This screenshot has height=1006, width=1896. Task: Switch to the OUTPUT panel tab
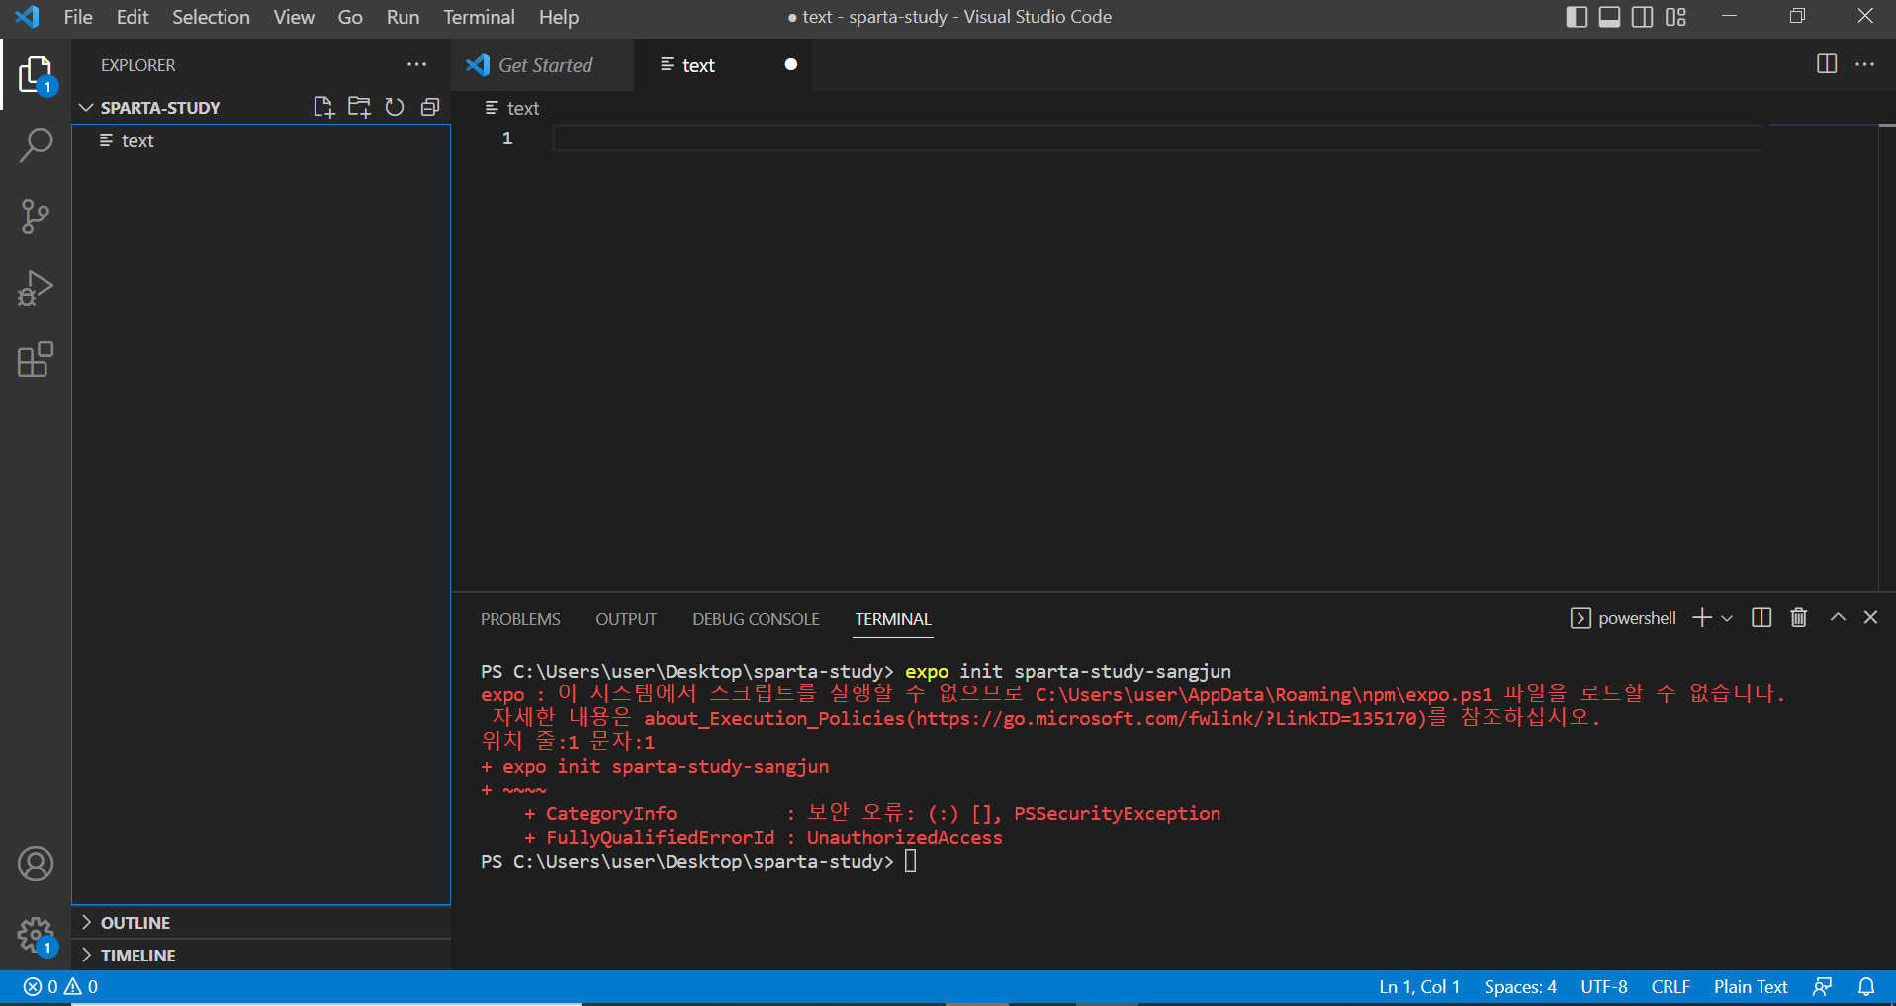(626, 619)
